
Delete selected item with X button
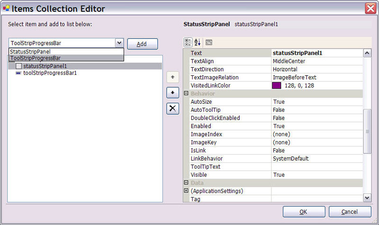click(172, 108)
